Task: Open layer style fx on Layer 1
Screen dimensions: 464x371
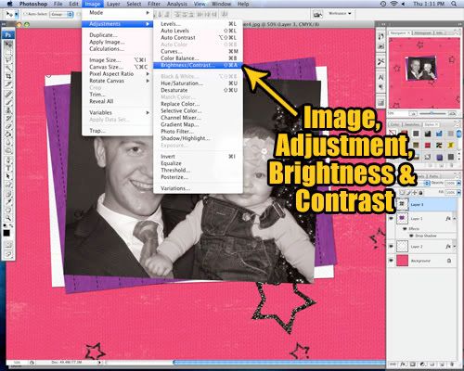Action: [x=448, y=219]
